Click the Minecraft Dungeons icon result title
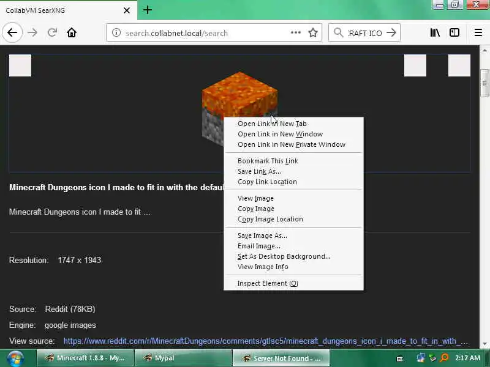The width and height of the screenshot is (490, 367). (x=116, y=187)
